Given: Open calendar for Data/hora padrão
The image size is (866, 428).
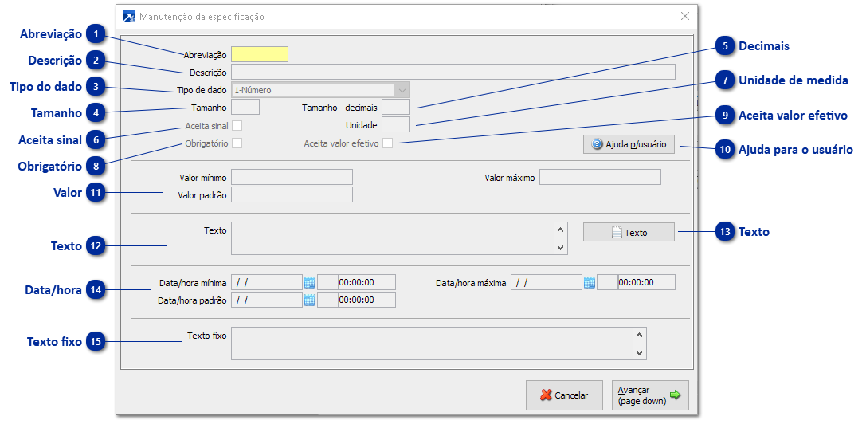Looking at the screenshot, I should 310,300.
